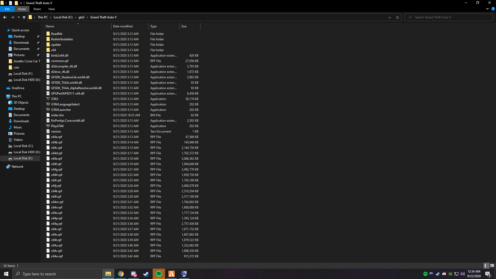This screenshot has width=496, height=279.
Task: Open the address bar history dropdown
Action: click(x=390, y=17)
